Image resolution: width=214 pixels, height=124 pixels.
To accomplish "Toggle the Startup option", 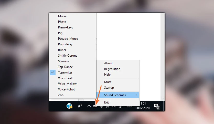I will click(109, 88).
